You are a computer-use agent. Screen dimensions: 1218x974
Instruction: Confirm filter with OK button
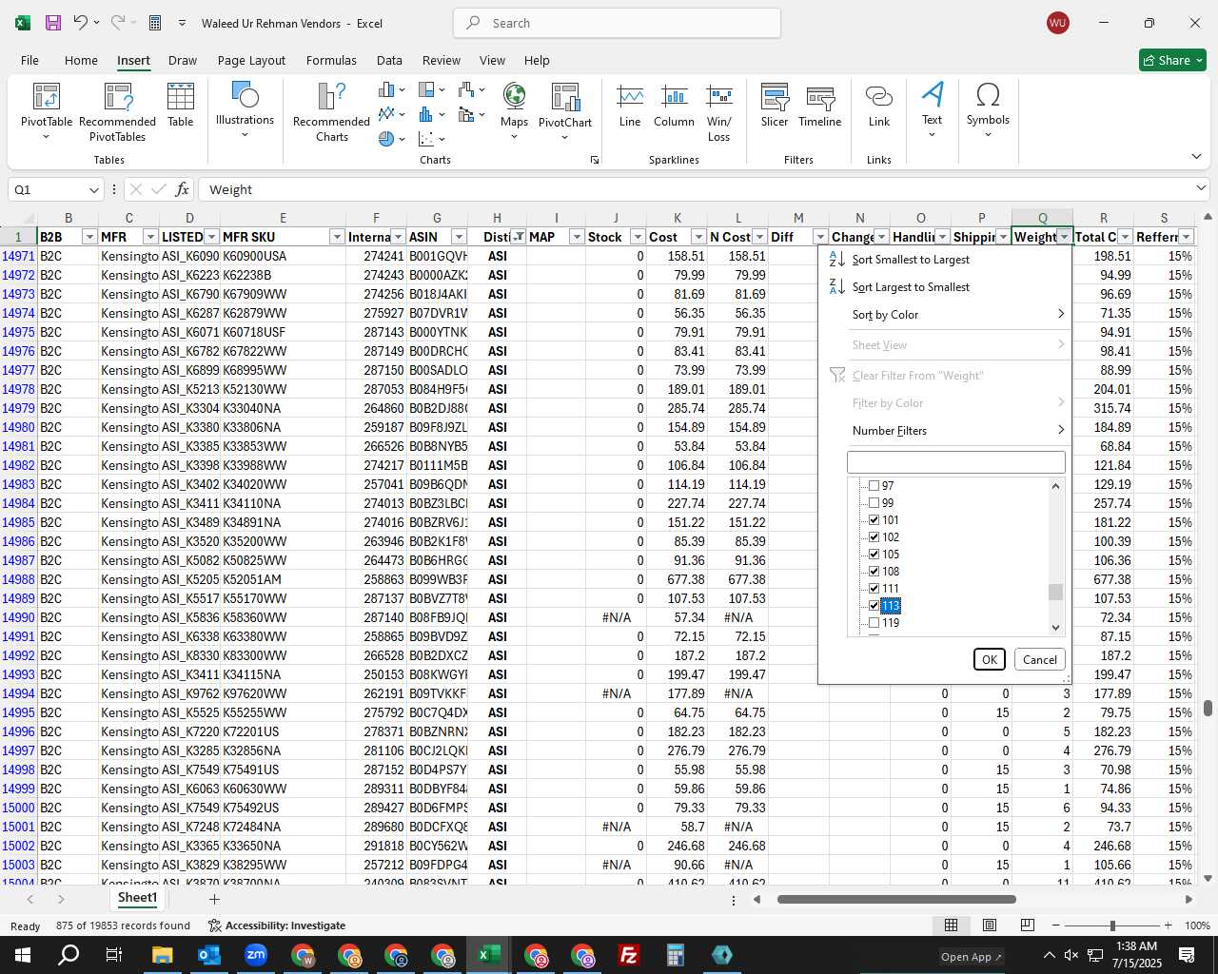coord(990,659)
